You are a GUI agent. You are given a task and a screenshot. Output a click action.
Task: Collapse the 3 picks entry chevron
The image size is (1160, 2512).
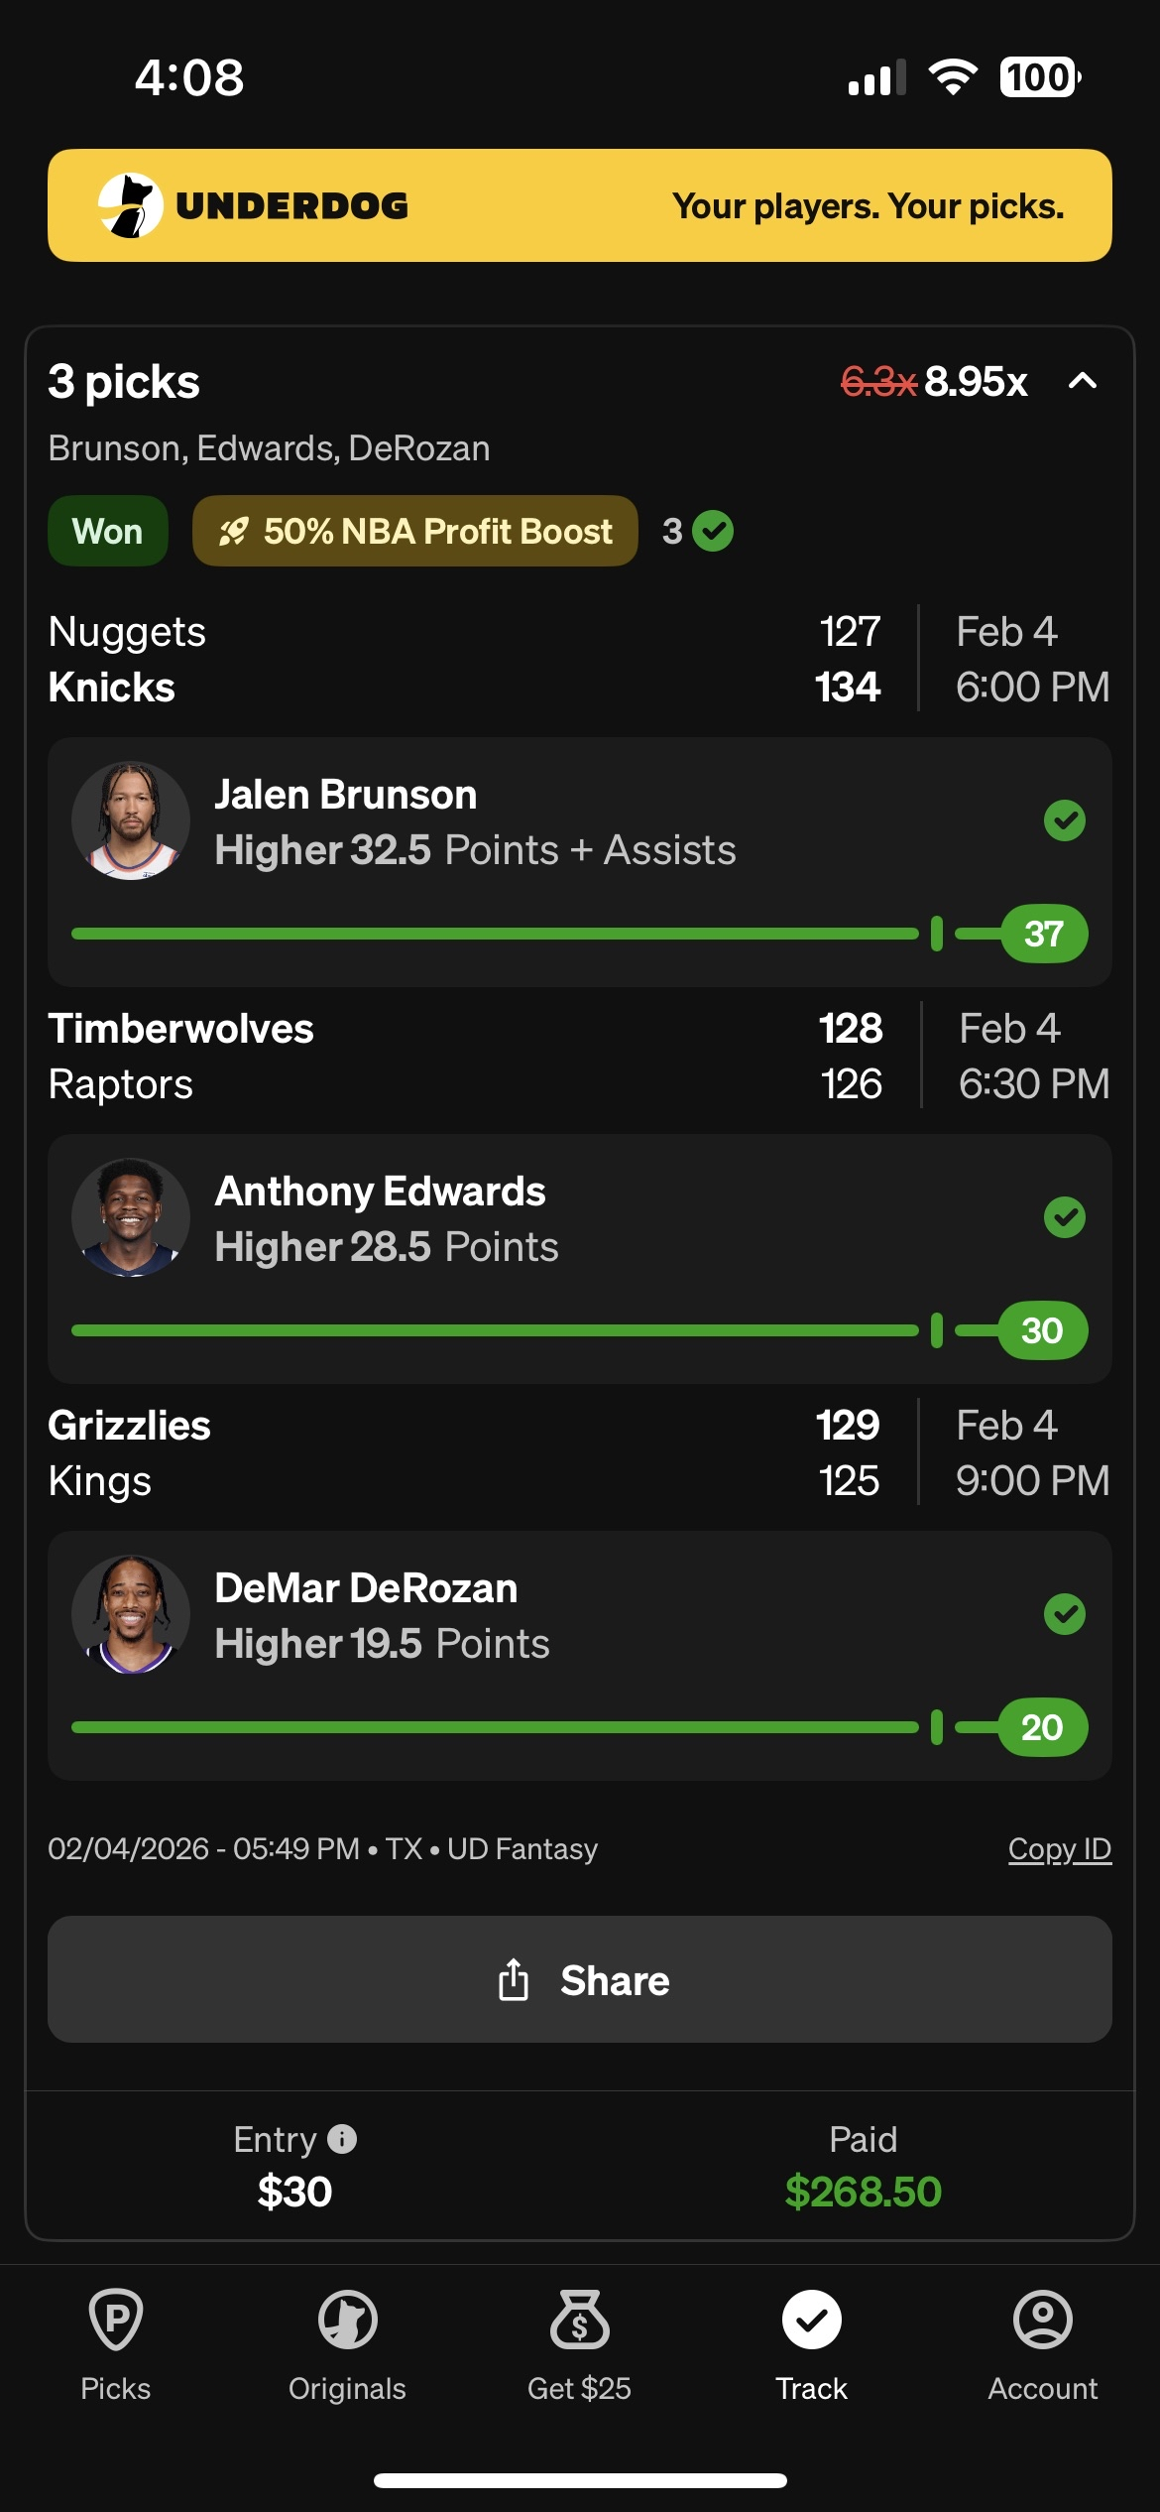coord(1083,381)
